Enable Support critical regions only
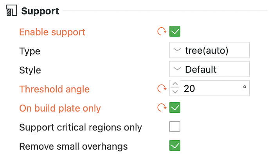Viewport: 270px width, 168px height. [x=175, y=126]
